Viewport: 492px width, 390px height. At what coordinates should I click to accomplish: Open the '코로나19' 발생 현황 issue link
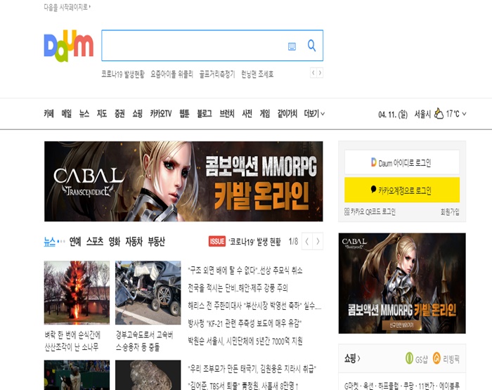click(254, 242)
